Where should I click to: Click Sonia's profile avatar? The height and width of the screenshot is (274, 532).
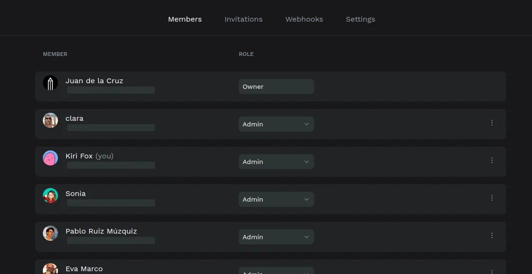[50, 196]
